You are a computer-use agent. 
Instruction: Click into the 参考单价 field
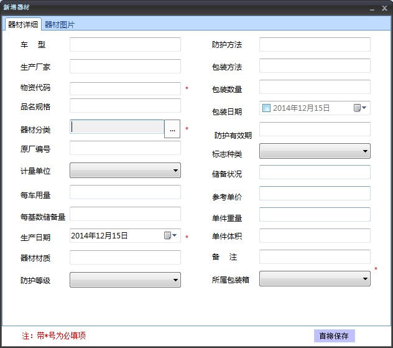315,194
